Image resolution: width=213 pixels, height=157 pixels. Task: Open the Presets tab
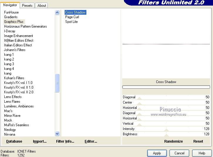[27, 6]
